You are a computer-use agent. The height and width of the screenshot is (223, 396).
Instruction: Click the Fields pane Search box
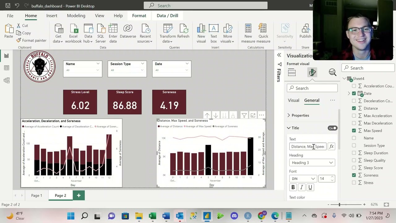[x=368, y=68]
